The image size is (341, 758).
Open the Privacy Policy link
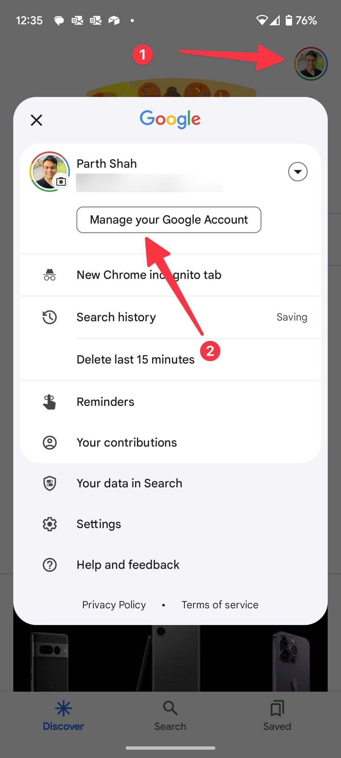(113, 605)
